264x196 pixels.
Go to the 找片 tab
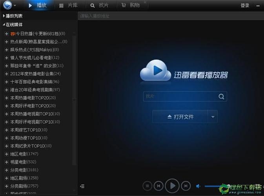coord(99,5)
